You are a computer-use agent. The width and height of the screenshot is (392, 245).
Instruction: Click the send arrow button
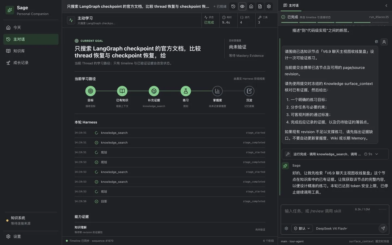(383, 228)
